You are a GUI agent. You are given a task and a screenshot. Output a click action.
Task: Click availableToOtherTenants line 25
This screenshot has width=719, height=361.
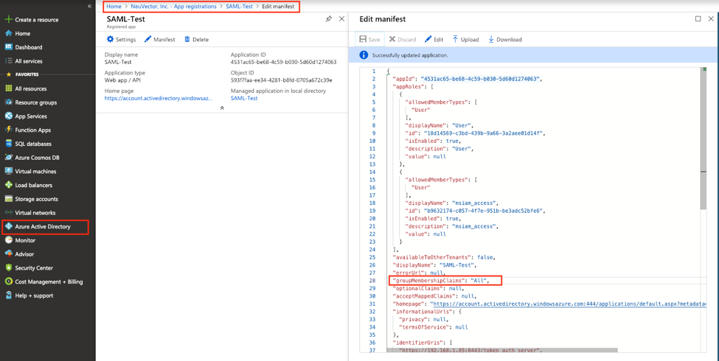point(443,257)
